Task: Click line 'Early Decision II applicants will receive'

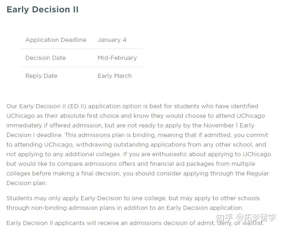Action: click(135, 223)
